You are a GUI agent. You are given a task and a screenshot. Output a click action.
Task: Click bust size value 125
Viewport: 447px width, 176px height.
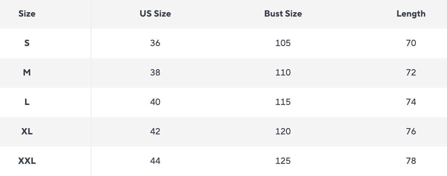tap(283, 161)
